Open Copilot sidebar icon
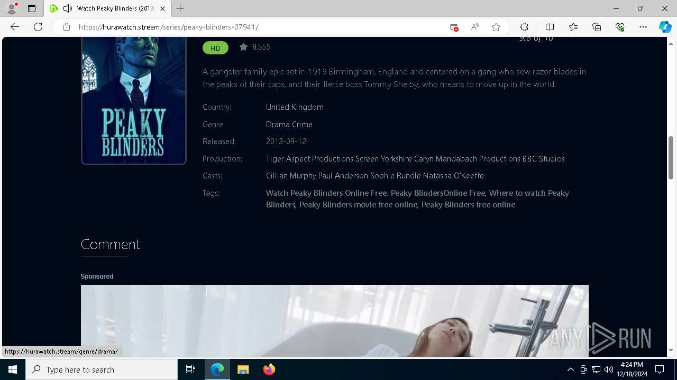Screen dimensions: 677x380 pos(665,27)
